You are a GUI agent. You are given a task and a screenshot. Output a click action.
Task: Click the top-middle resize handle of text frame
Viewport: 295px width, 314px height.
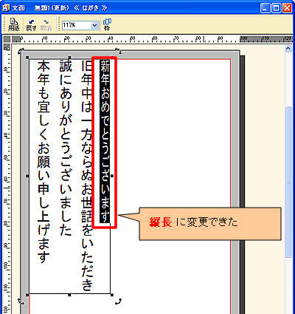[70, 58]
